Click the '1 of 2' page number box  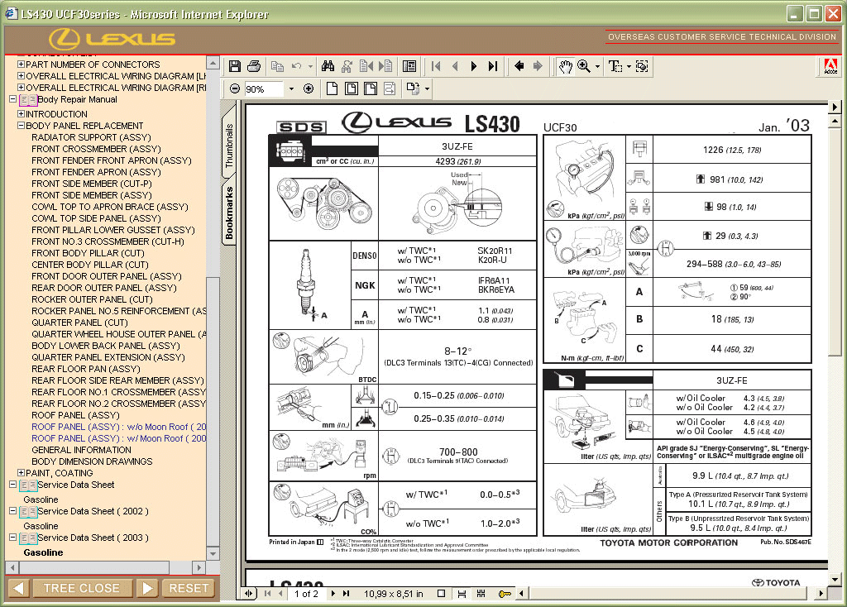coord(306,594)
